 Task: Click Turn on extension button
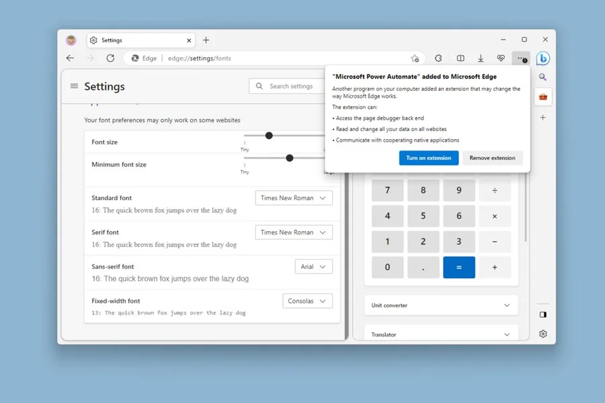pyautogui.click(x=429, y=158)
